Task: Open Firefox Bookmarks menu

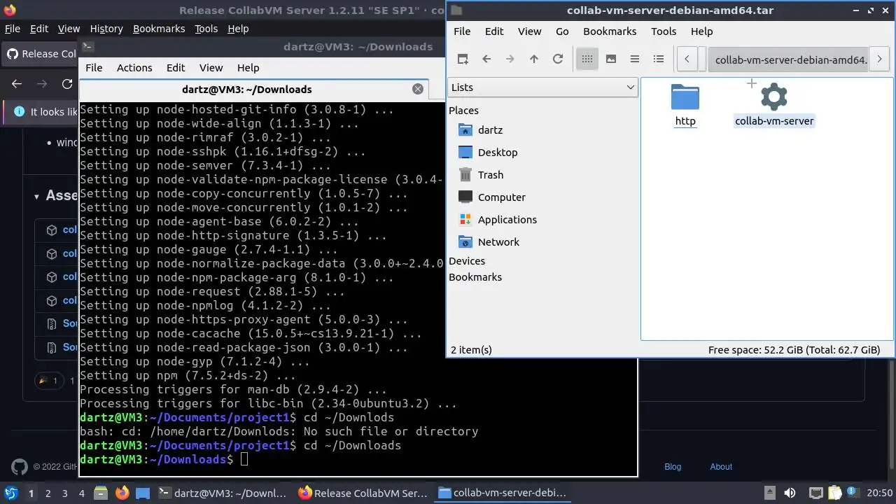Action: point(159,29)
